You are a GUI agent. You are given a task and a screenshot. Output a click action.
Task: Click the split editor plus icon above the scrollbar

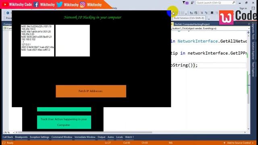248,32
